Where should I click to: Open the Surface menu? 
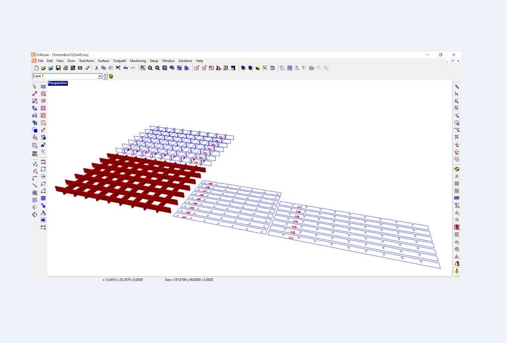(103, 61)
